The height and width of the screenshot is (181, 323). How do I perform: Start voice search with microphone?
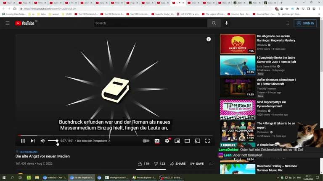tap(226, 23)
